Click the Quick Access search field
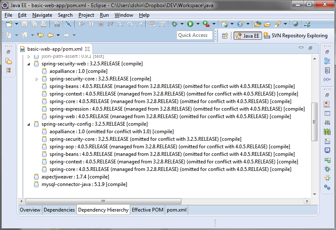 click(194, 35)
